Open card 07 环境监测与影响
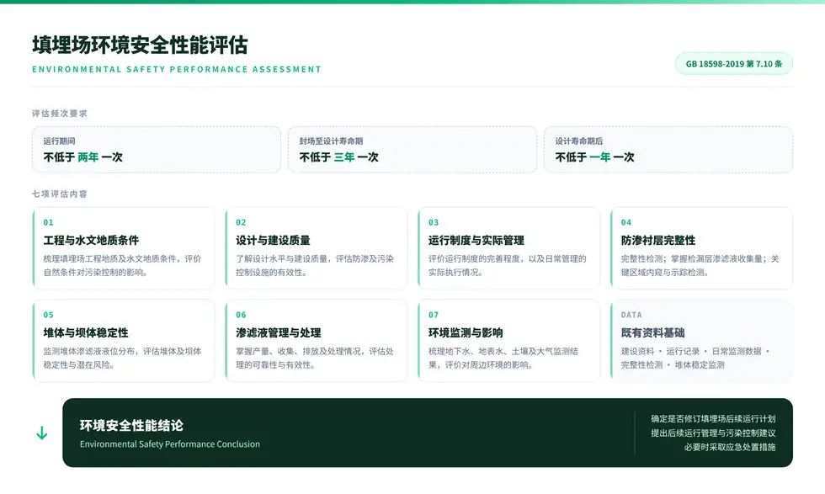 [508, 340]
